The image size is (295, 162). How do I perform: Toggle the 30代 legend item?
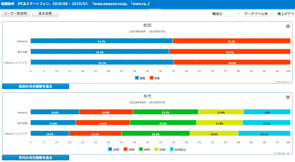coord(129,149)
